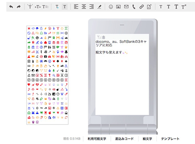Click the text 'docomo、au、SoftBankの3キャ'

(x=121, y=42)
